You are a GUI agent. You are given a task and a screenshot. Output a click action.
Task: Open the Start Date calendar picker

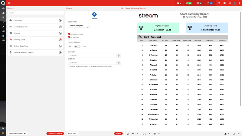click(x=119, y=56)
